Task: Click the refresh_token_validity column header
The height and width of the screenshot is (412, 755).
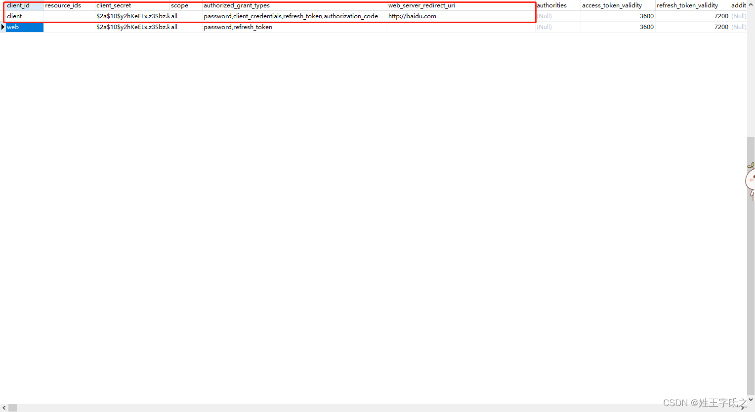Action: pos(693,5)
